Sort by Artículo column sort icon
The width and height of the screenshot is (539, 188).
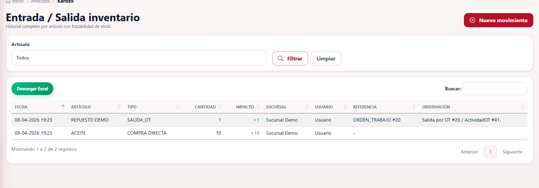pyautogui.click(x=119, y=107)
